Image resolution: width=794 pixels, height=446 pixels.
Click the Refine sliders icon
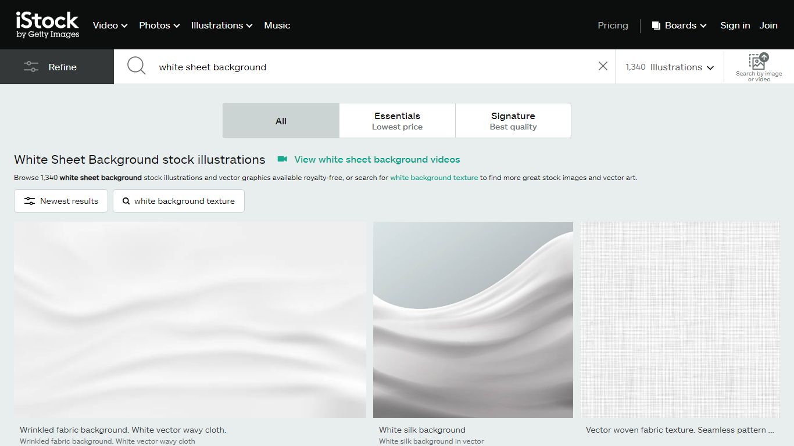pyautogui.click(x=31, y=67)
